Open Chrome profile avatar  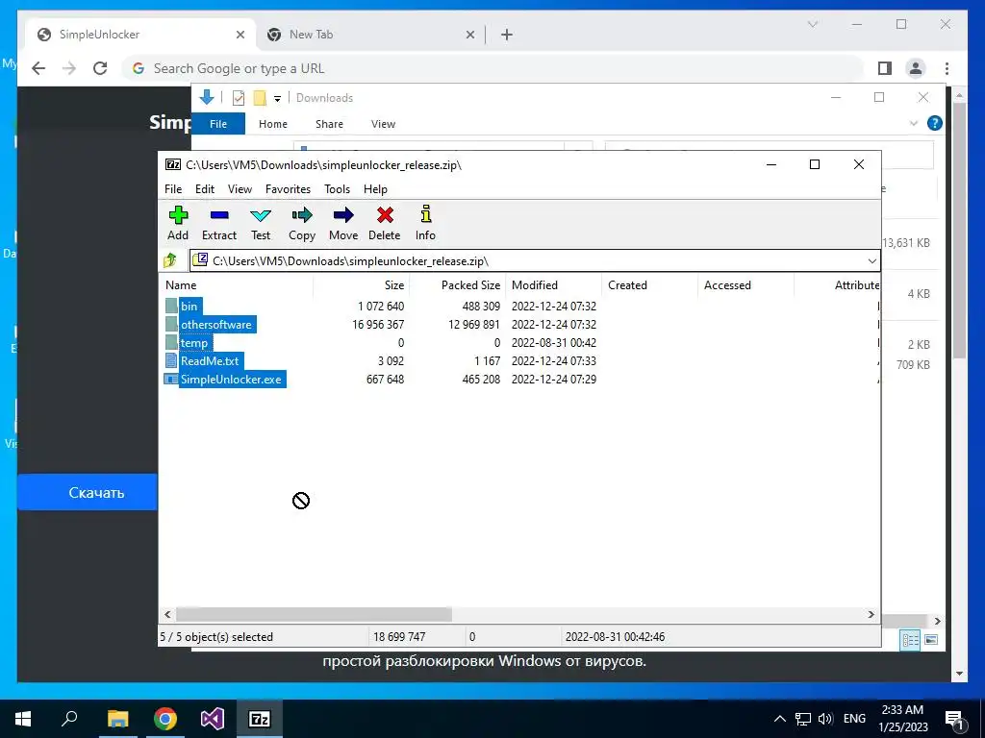click(x=916, y=68)
